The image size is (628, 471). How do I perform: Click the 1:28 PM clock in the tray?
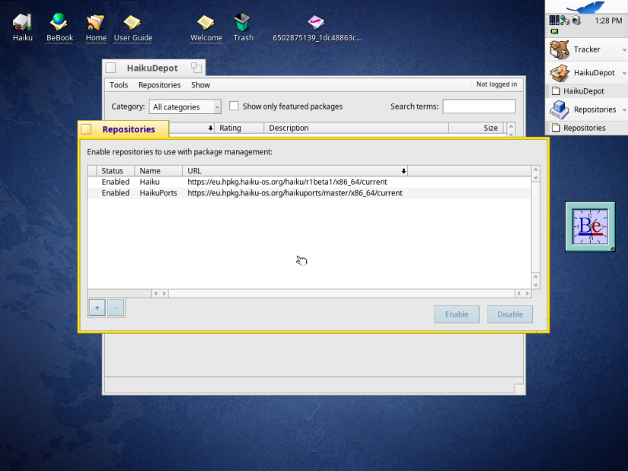(608, 21)
